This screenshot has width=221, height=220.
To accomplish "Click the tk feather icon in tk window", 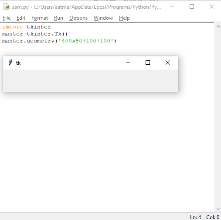I will 10,63.
